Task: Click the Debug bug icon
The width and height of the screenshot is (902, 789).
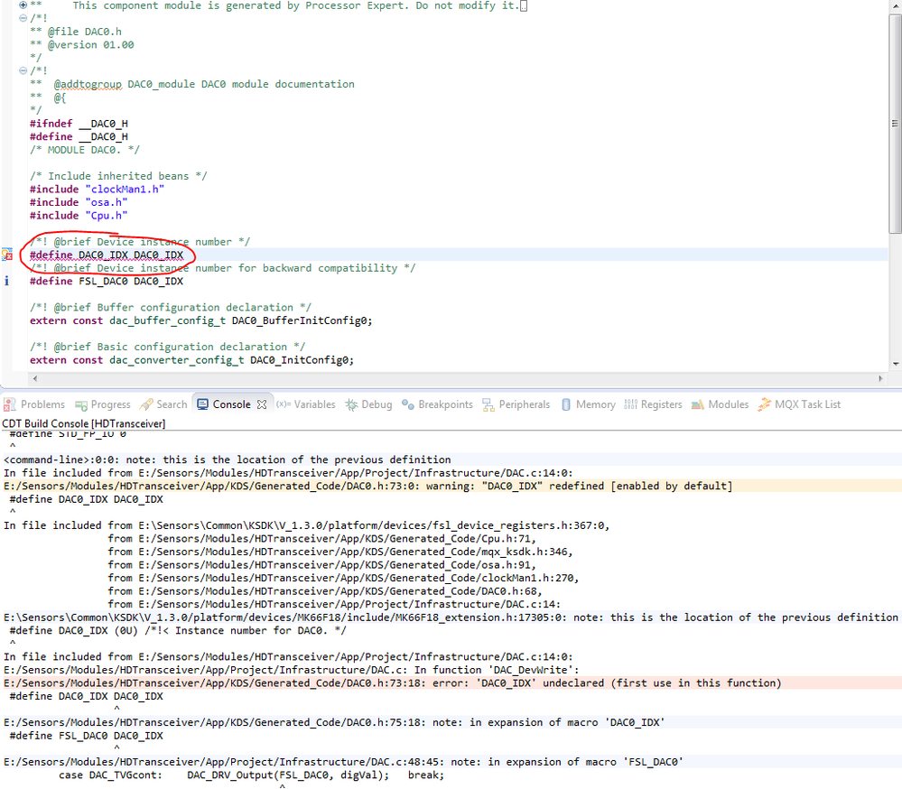Action: 351,404
